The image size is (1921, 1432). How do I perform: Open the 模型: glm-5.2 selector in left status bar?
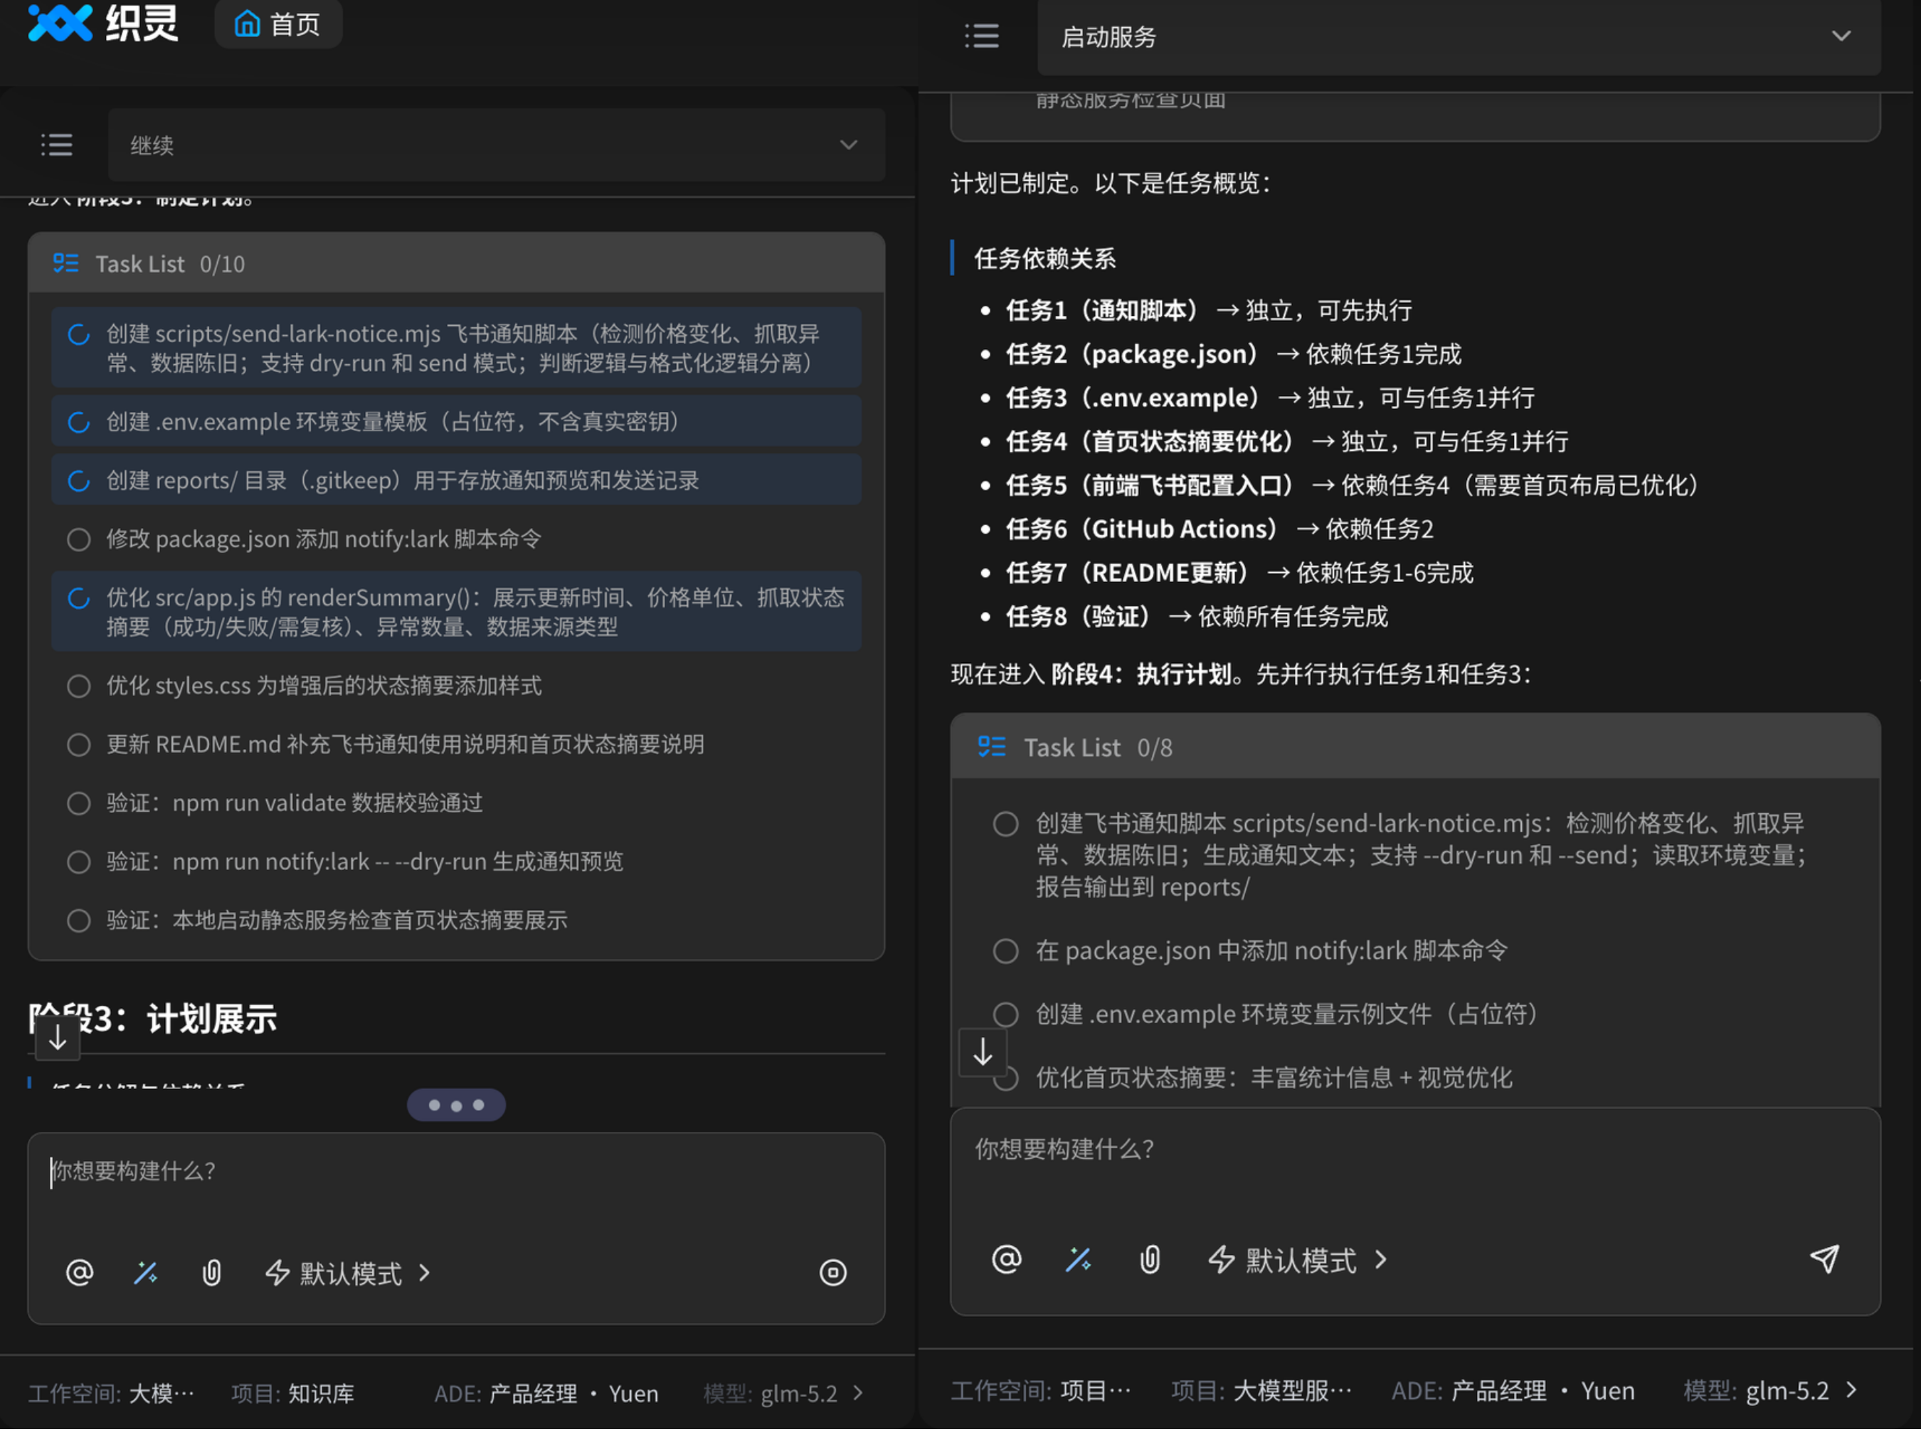(783, 1394)
